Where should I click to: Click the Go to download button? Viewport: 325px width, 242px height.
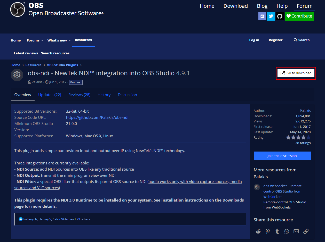pos(296,73)
